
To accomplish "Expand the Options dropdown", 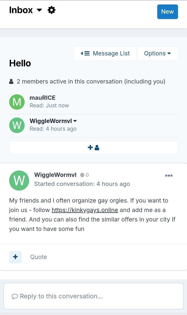I will pyautogui.click(x=157, y=54).
